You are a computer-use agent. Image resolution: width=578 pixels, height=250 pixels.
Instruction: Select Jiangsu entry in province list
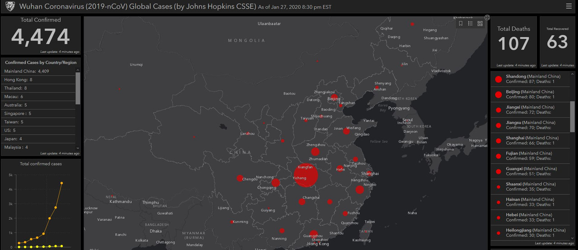click(531, 125)
